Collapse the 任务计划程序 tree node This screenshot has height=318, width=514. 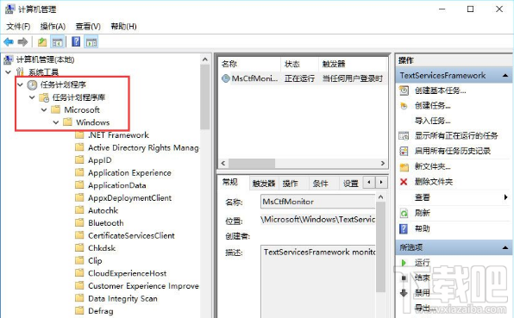[20, 84]
